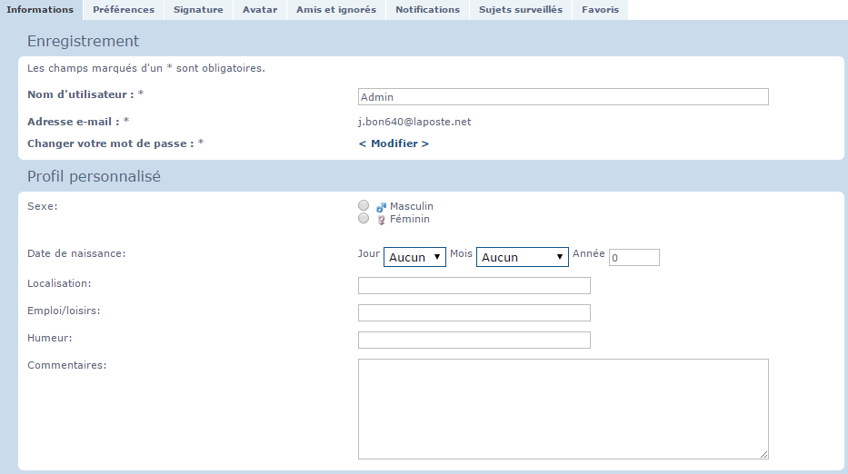Switch to the Préférences tab
Screen dimensions: 848x474
click(x=124, y=10)
